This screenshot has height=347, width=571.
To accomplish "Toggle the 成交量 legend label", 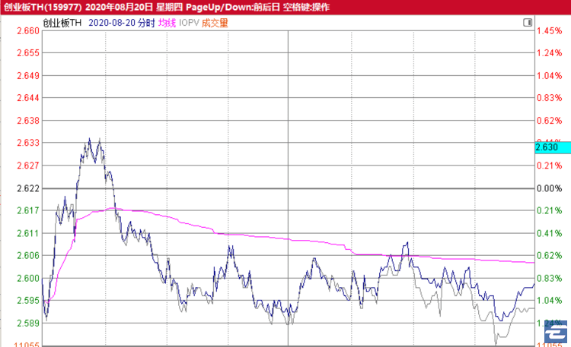I will 215,23.
